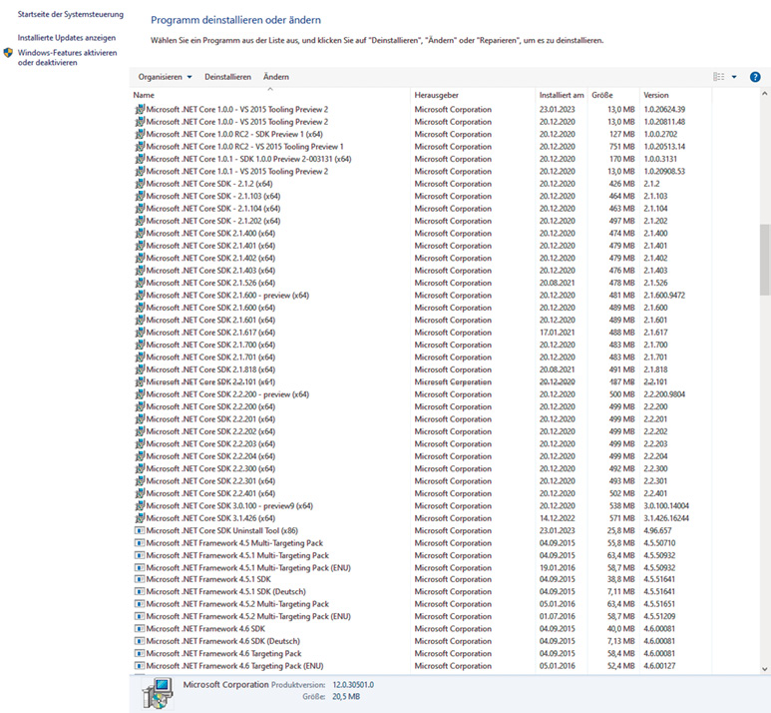Select Microsoft .NET Framework 4.5.1 SDK row
Viewport: 771px width, 713px height.
pyautogui.click(x=421, y=579)
